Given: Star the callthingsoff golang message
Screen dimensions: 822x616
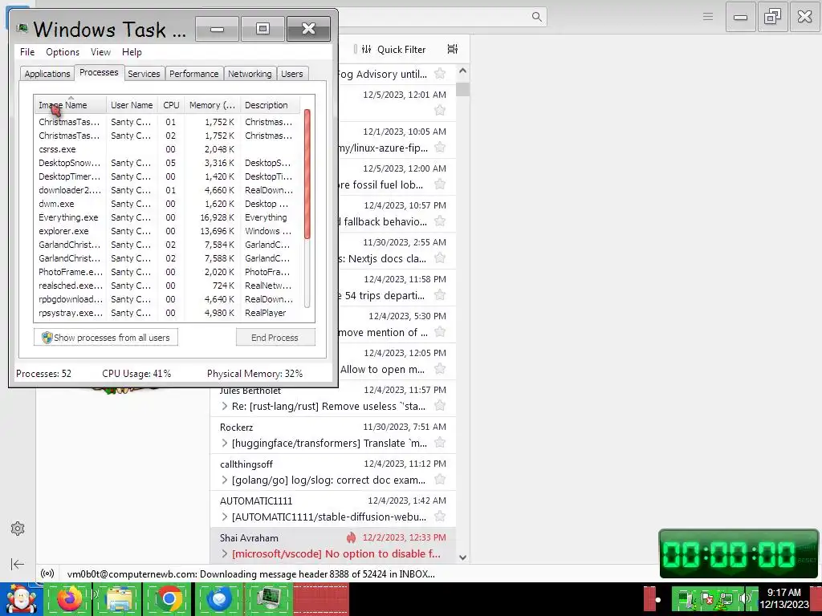Looking at the screenshot, I should (x=440, y=480).
